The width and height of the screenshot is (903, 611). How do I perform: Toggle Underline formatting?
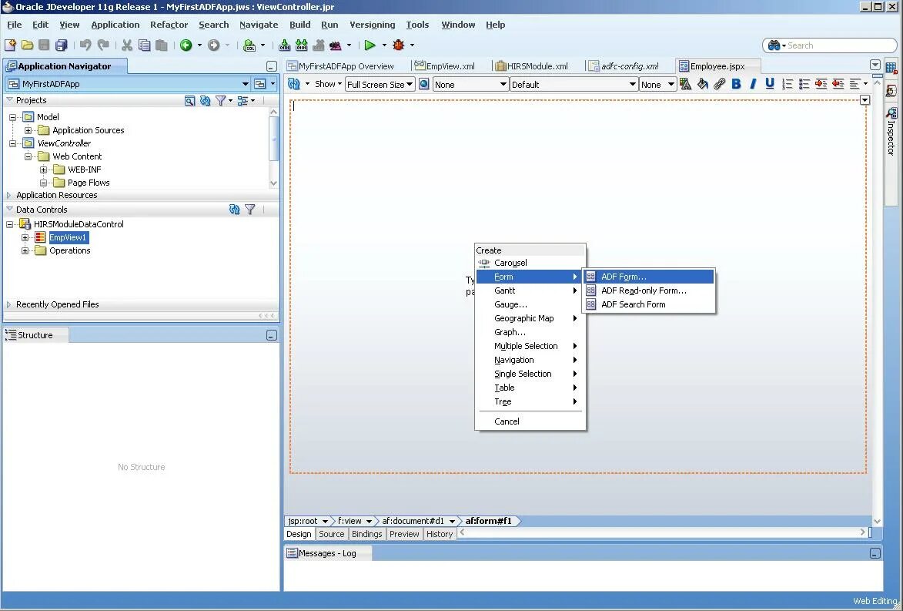(769, 84)
